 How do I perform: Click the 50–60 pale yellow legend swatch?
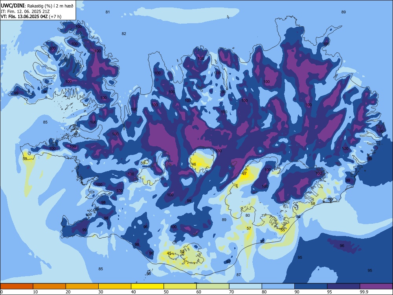[x=180, y=286]
